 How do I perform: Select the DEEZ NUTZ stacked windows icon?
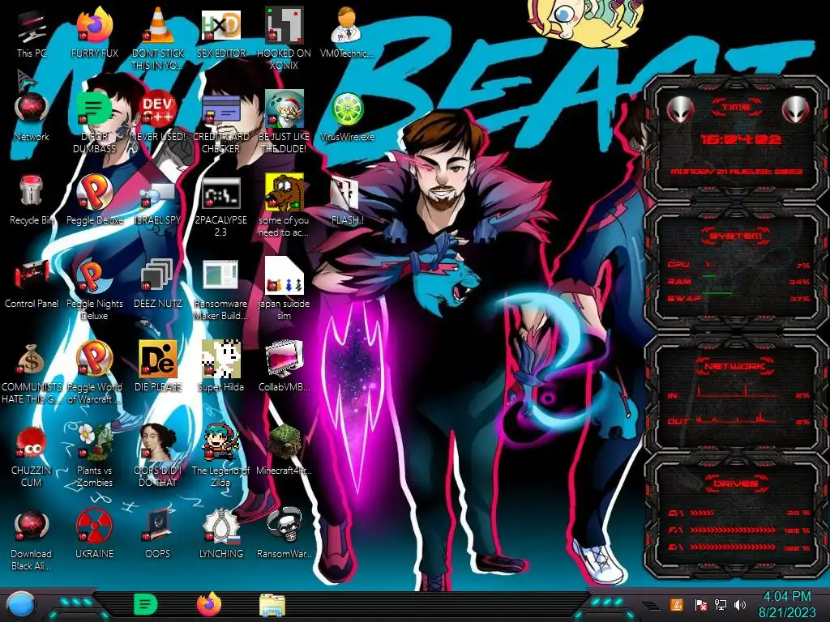[158, 275]
